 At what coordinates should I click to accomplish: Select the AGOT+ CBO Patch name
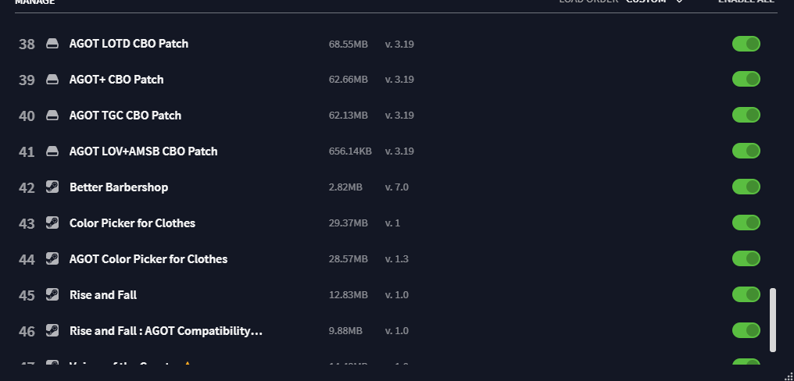(116, 80)
